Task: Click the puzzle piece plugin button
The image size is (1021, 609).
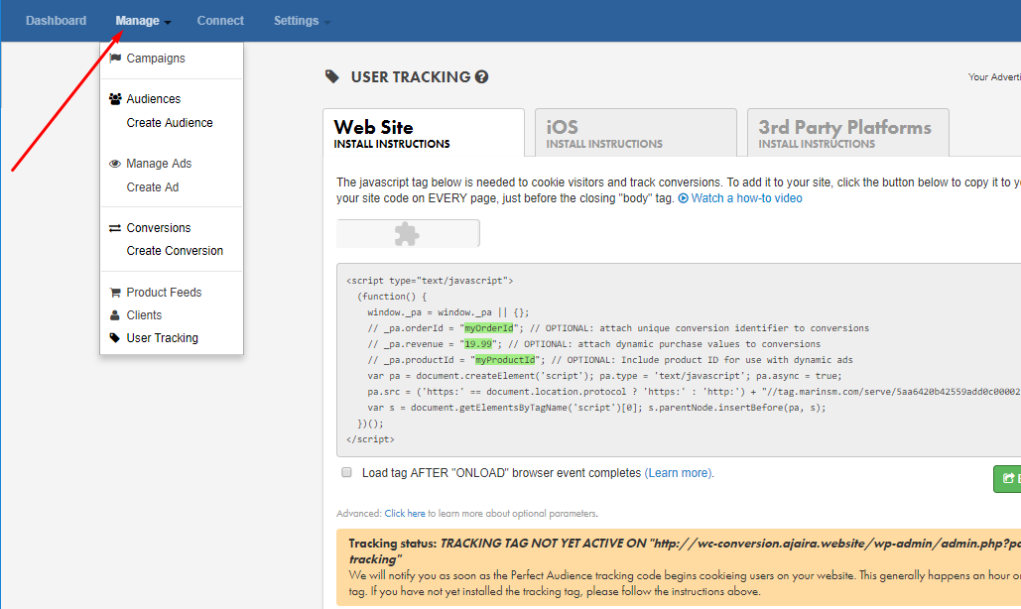Action: click(408, 233)
